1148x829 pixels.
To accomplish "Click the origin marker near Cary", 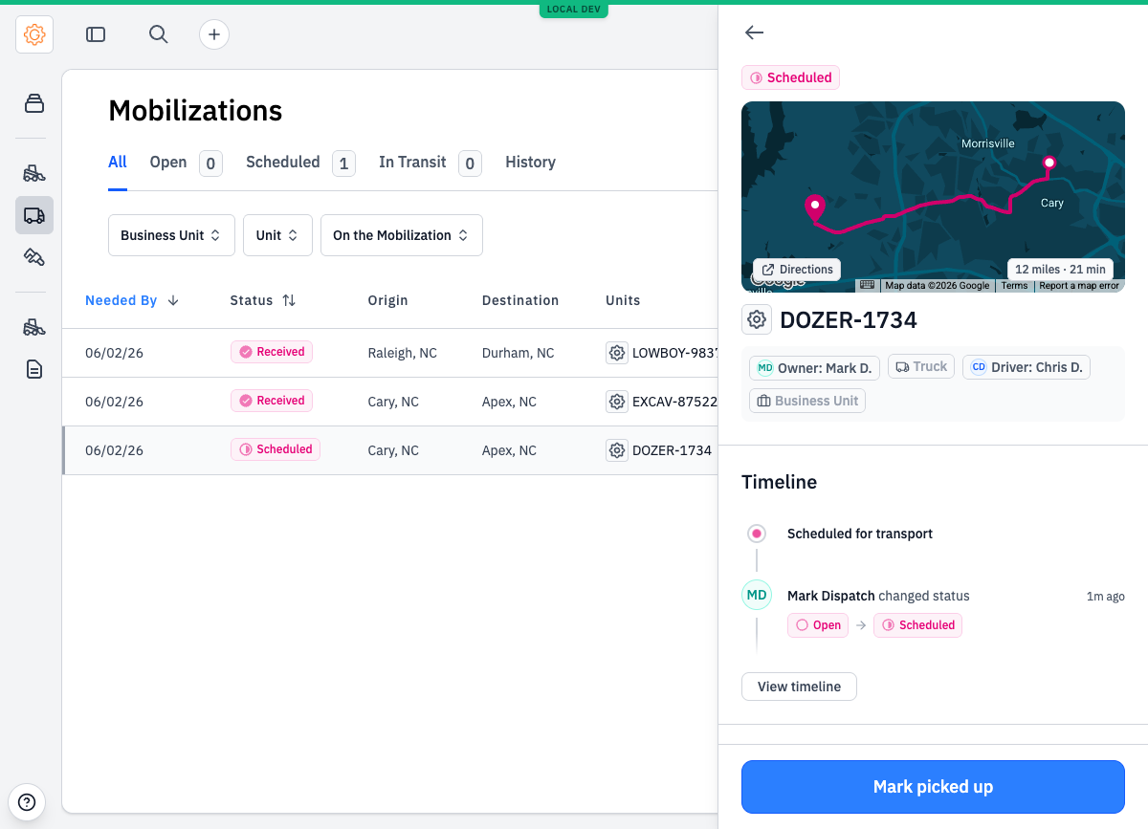I will pyautogui.click(x=1049, y=163).
